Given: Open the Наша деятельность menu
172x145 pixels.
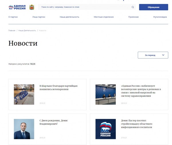Looking at the screenshot, I should pos(69,17).
